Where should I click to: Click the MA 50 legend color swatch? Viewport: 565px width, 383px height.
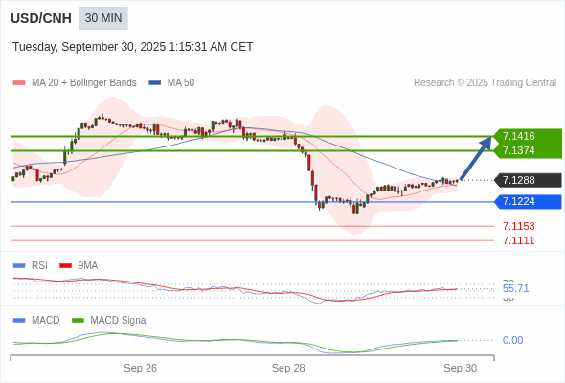[x=155, y=83]
